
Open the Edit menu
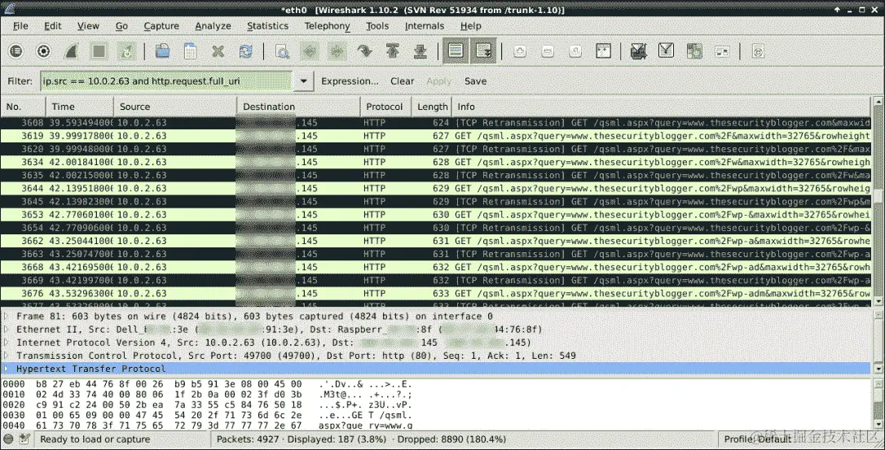click(x=53, y=26)
